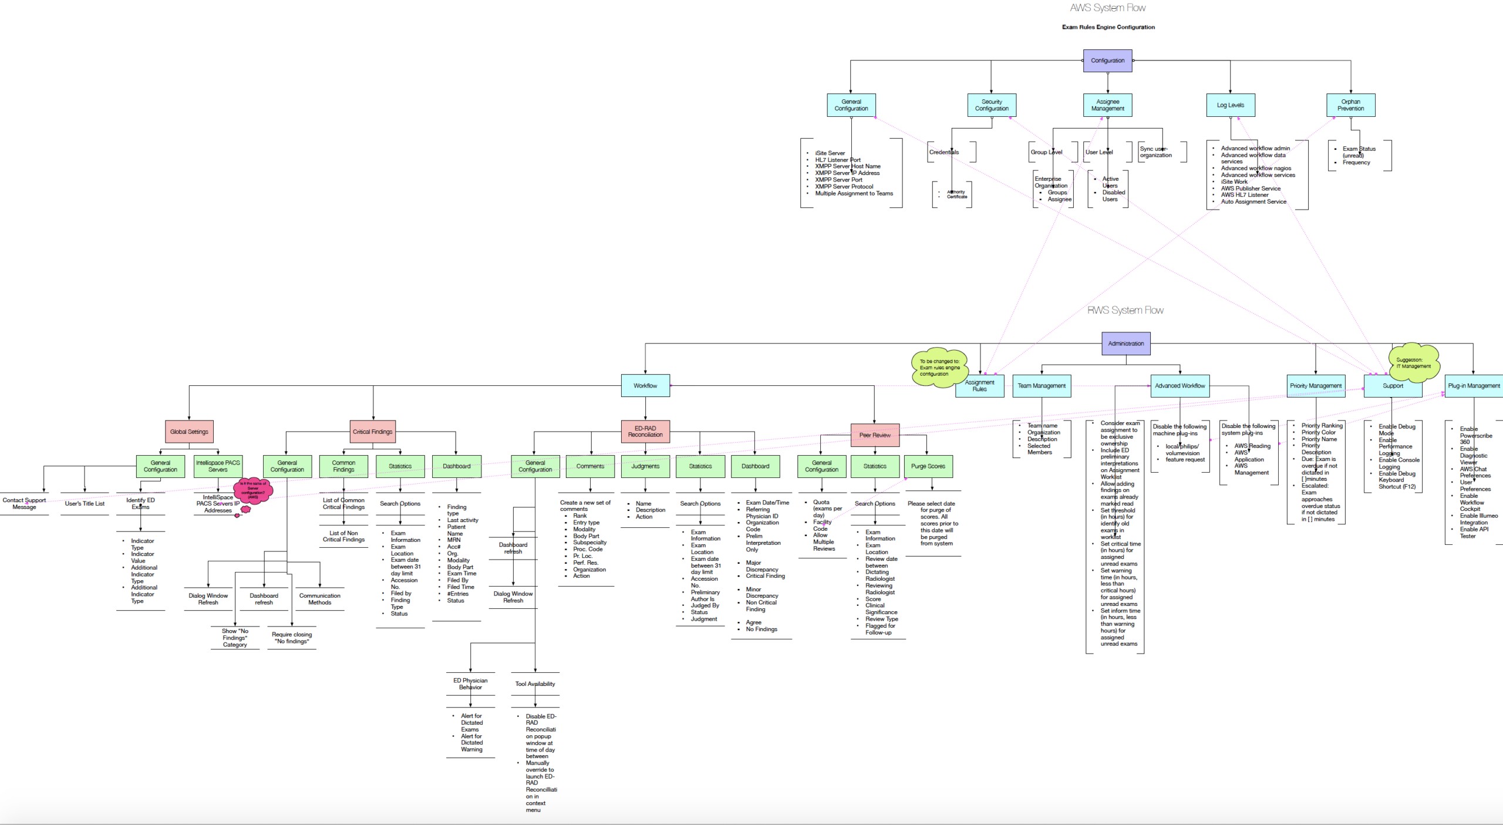
Task: Click the pink AWS server configuration cloud
Action: tap(252, 490)
